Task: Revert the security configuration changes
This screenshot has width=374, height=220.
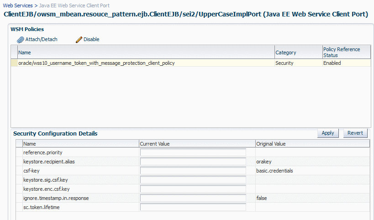Action: pos(355,133)
